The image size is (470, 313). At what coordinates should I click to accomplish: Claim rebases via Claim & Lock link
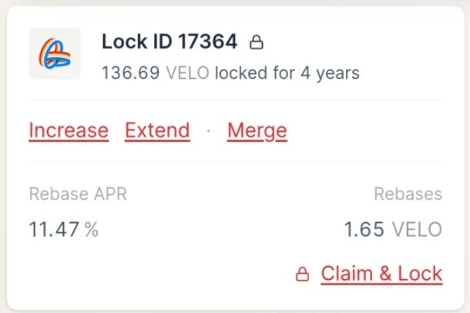point(381,274)
